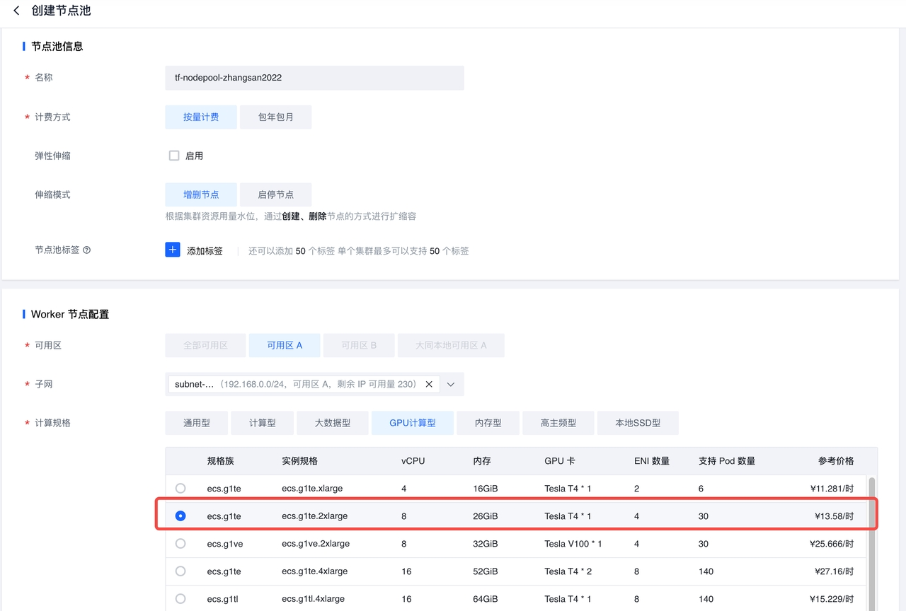Select the 包年包月 billing option
Screen dimensions: 906x611
[275, 117]
